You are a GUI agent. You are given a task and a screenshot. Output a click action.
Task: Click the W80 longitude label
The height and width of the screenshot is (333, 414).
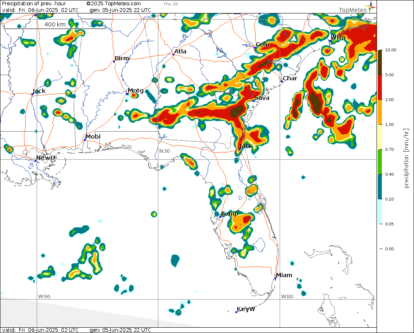point(287,297)
